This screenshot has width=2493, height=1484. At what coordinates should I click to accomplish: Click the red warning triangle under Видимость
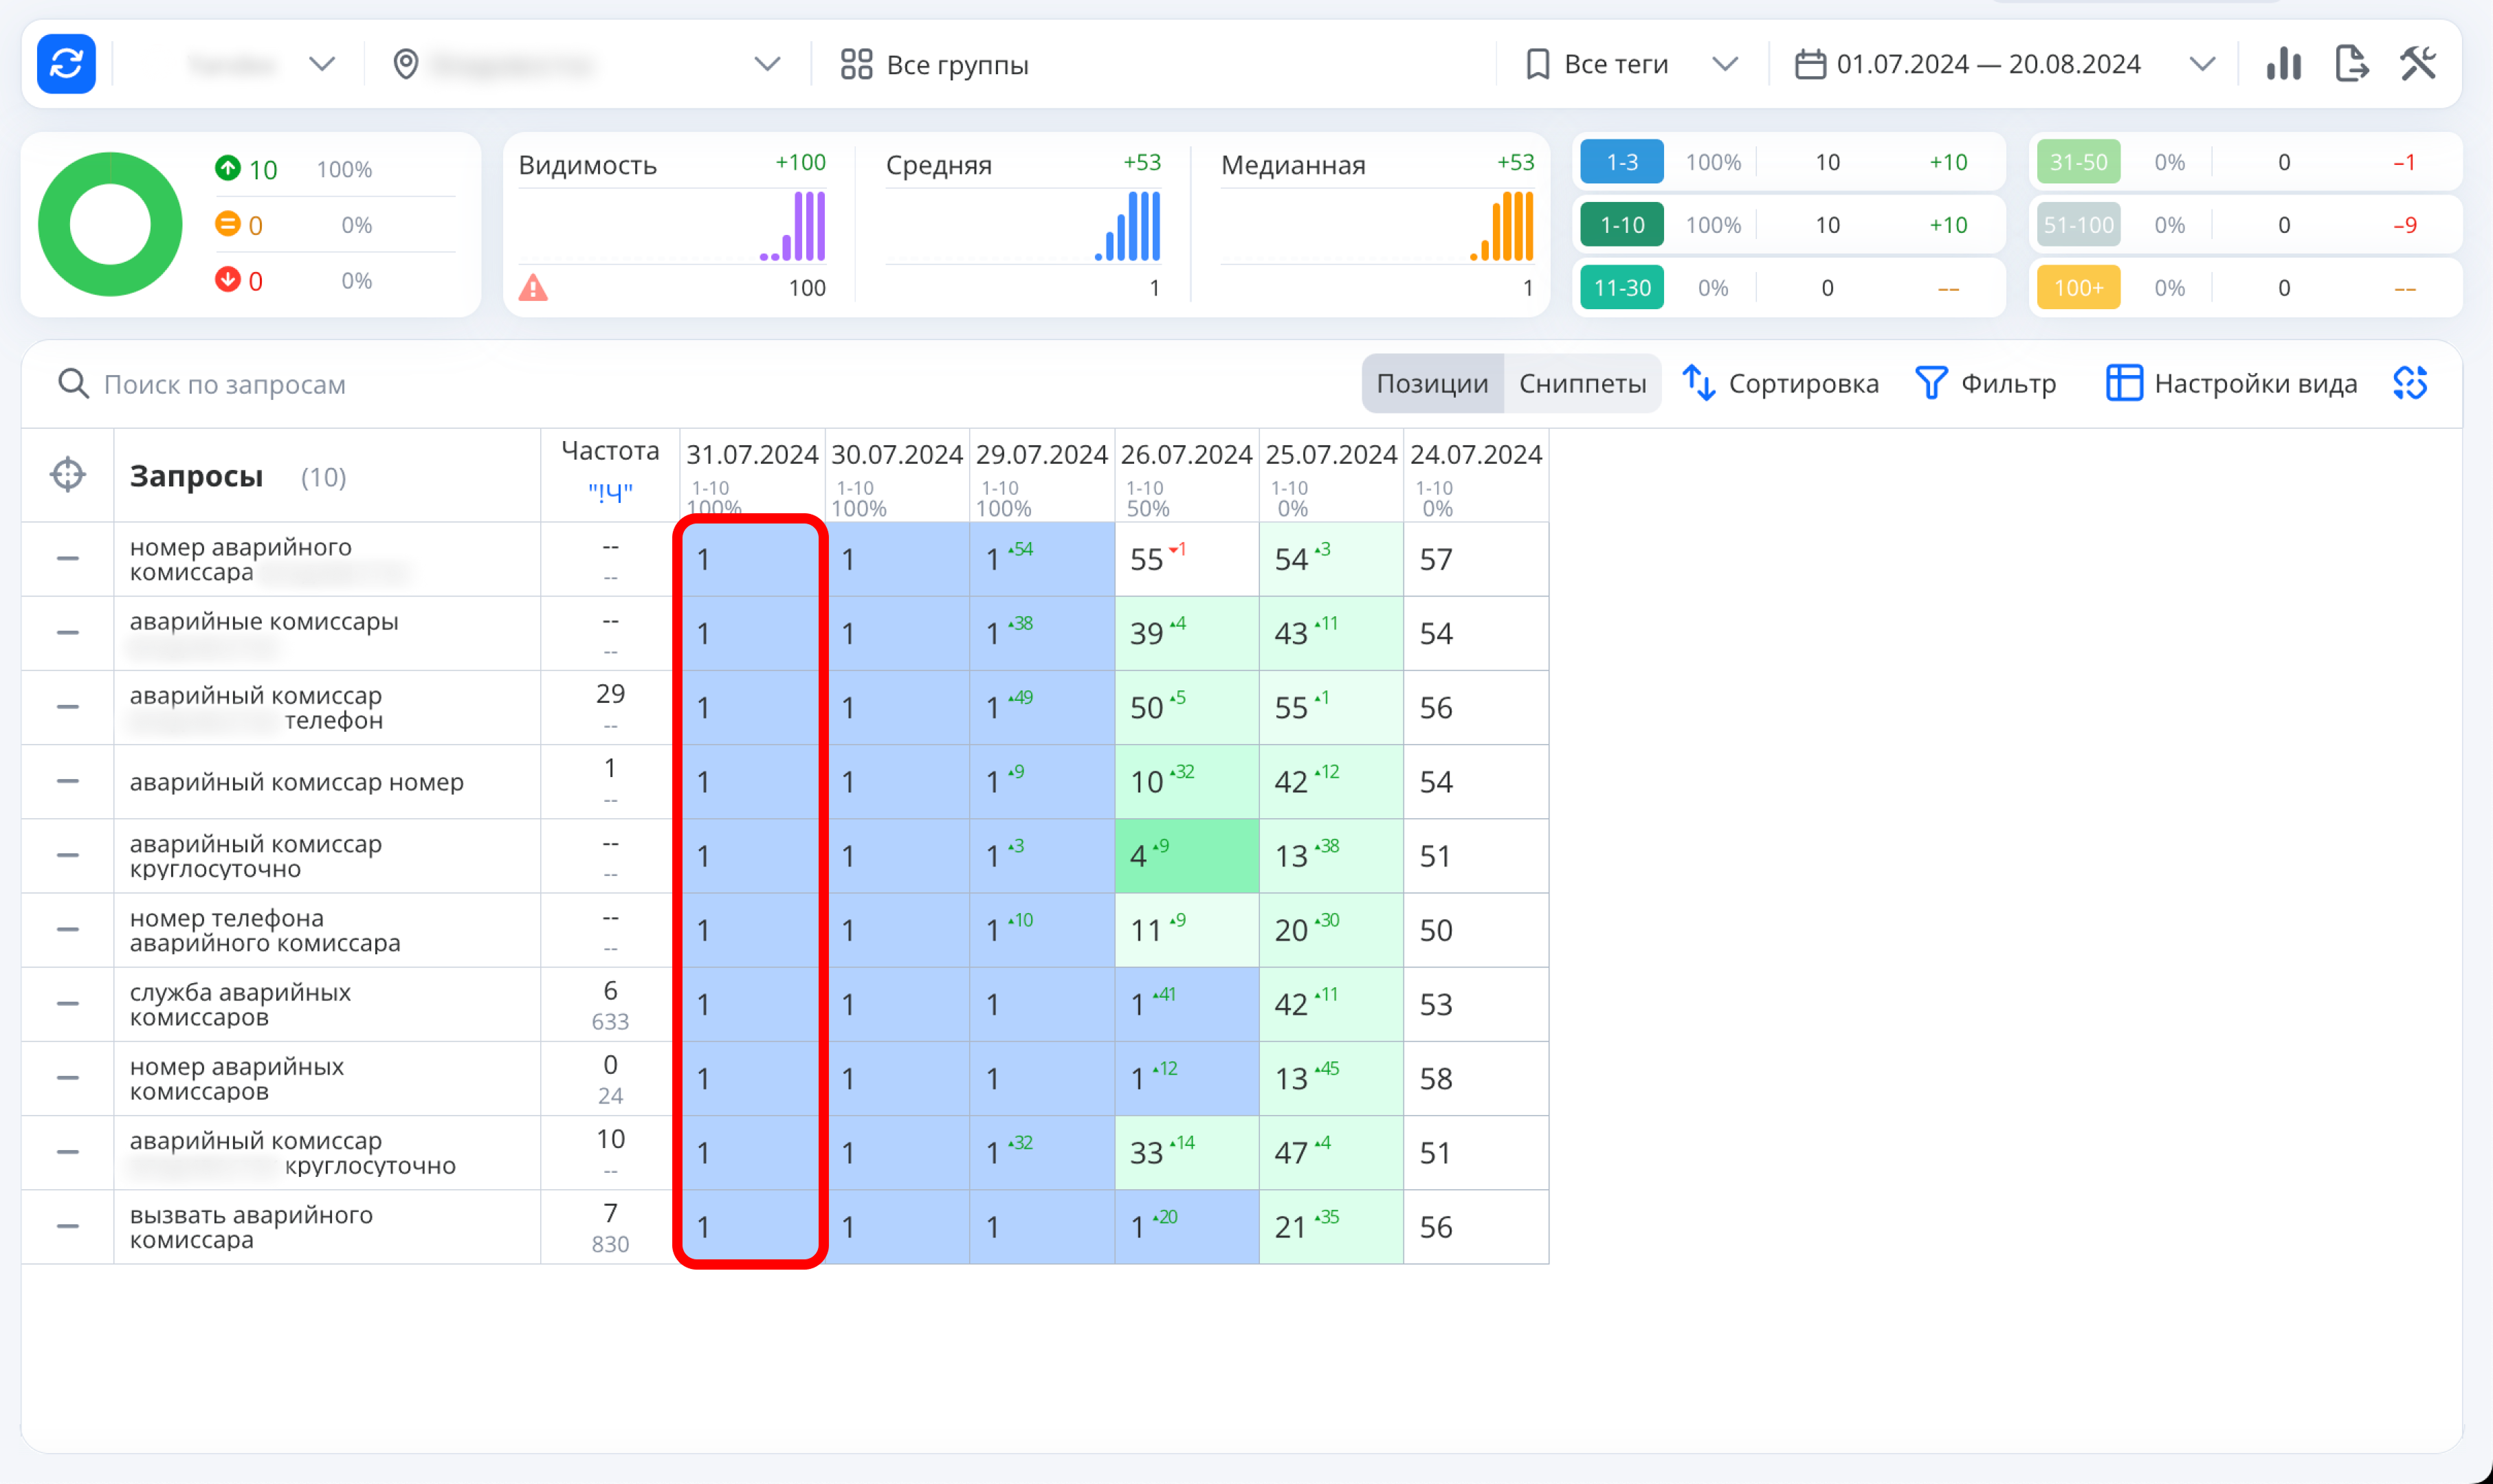point(533,288)
